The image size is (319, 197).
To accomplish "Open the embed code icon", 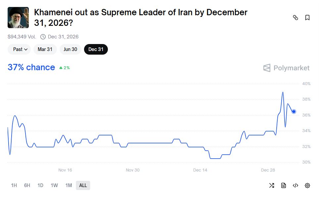I will point(296,185).
